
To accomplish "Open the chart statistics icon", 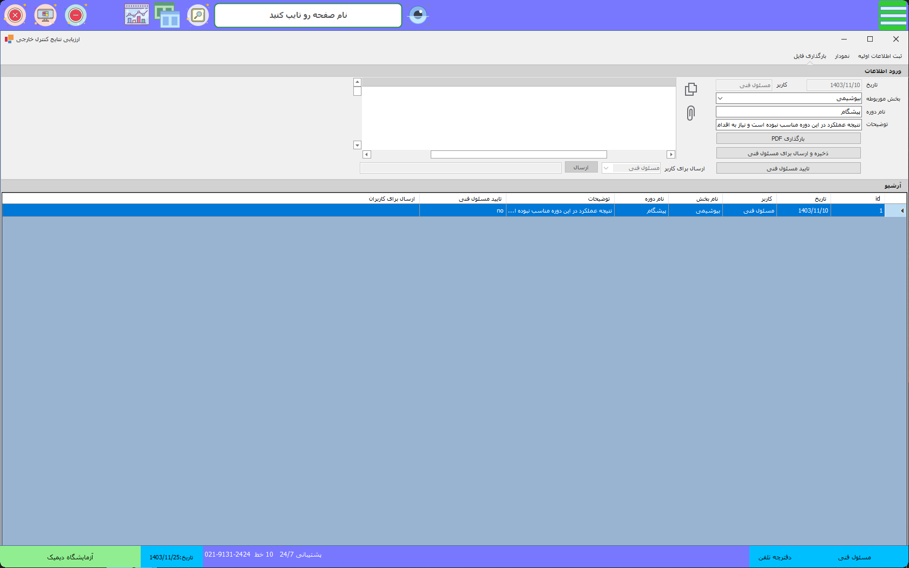I will (136, 15).
